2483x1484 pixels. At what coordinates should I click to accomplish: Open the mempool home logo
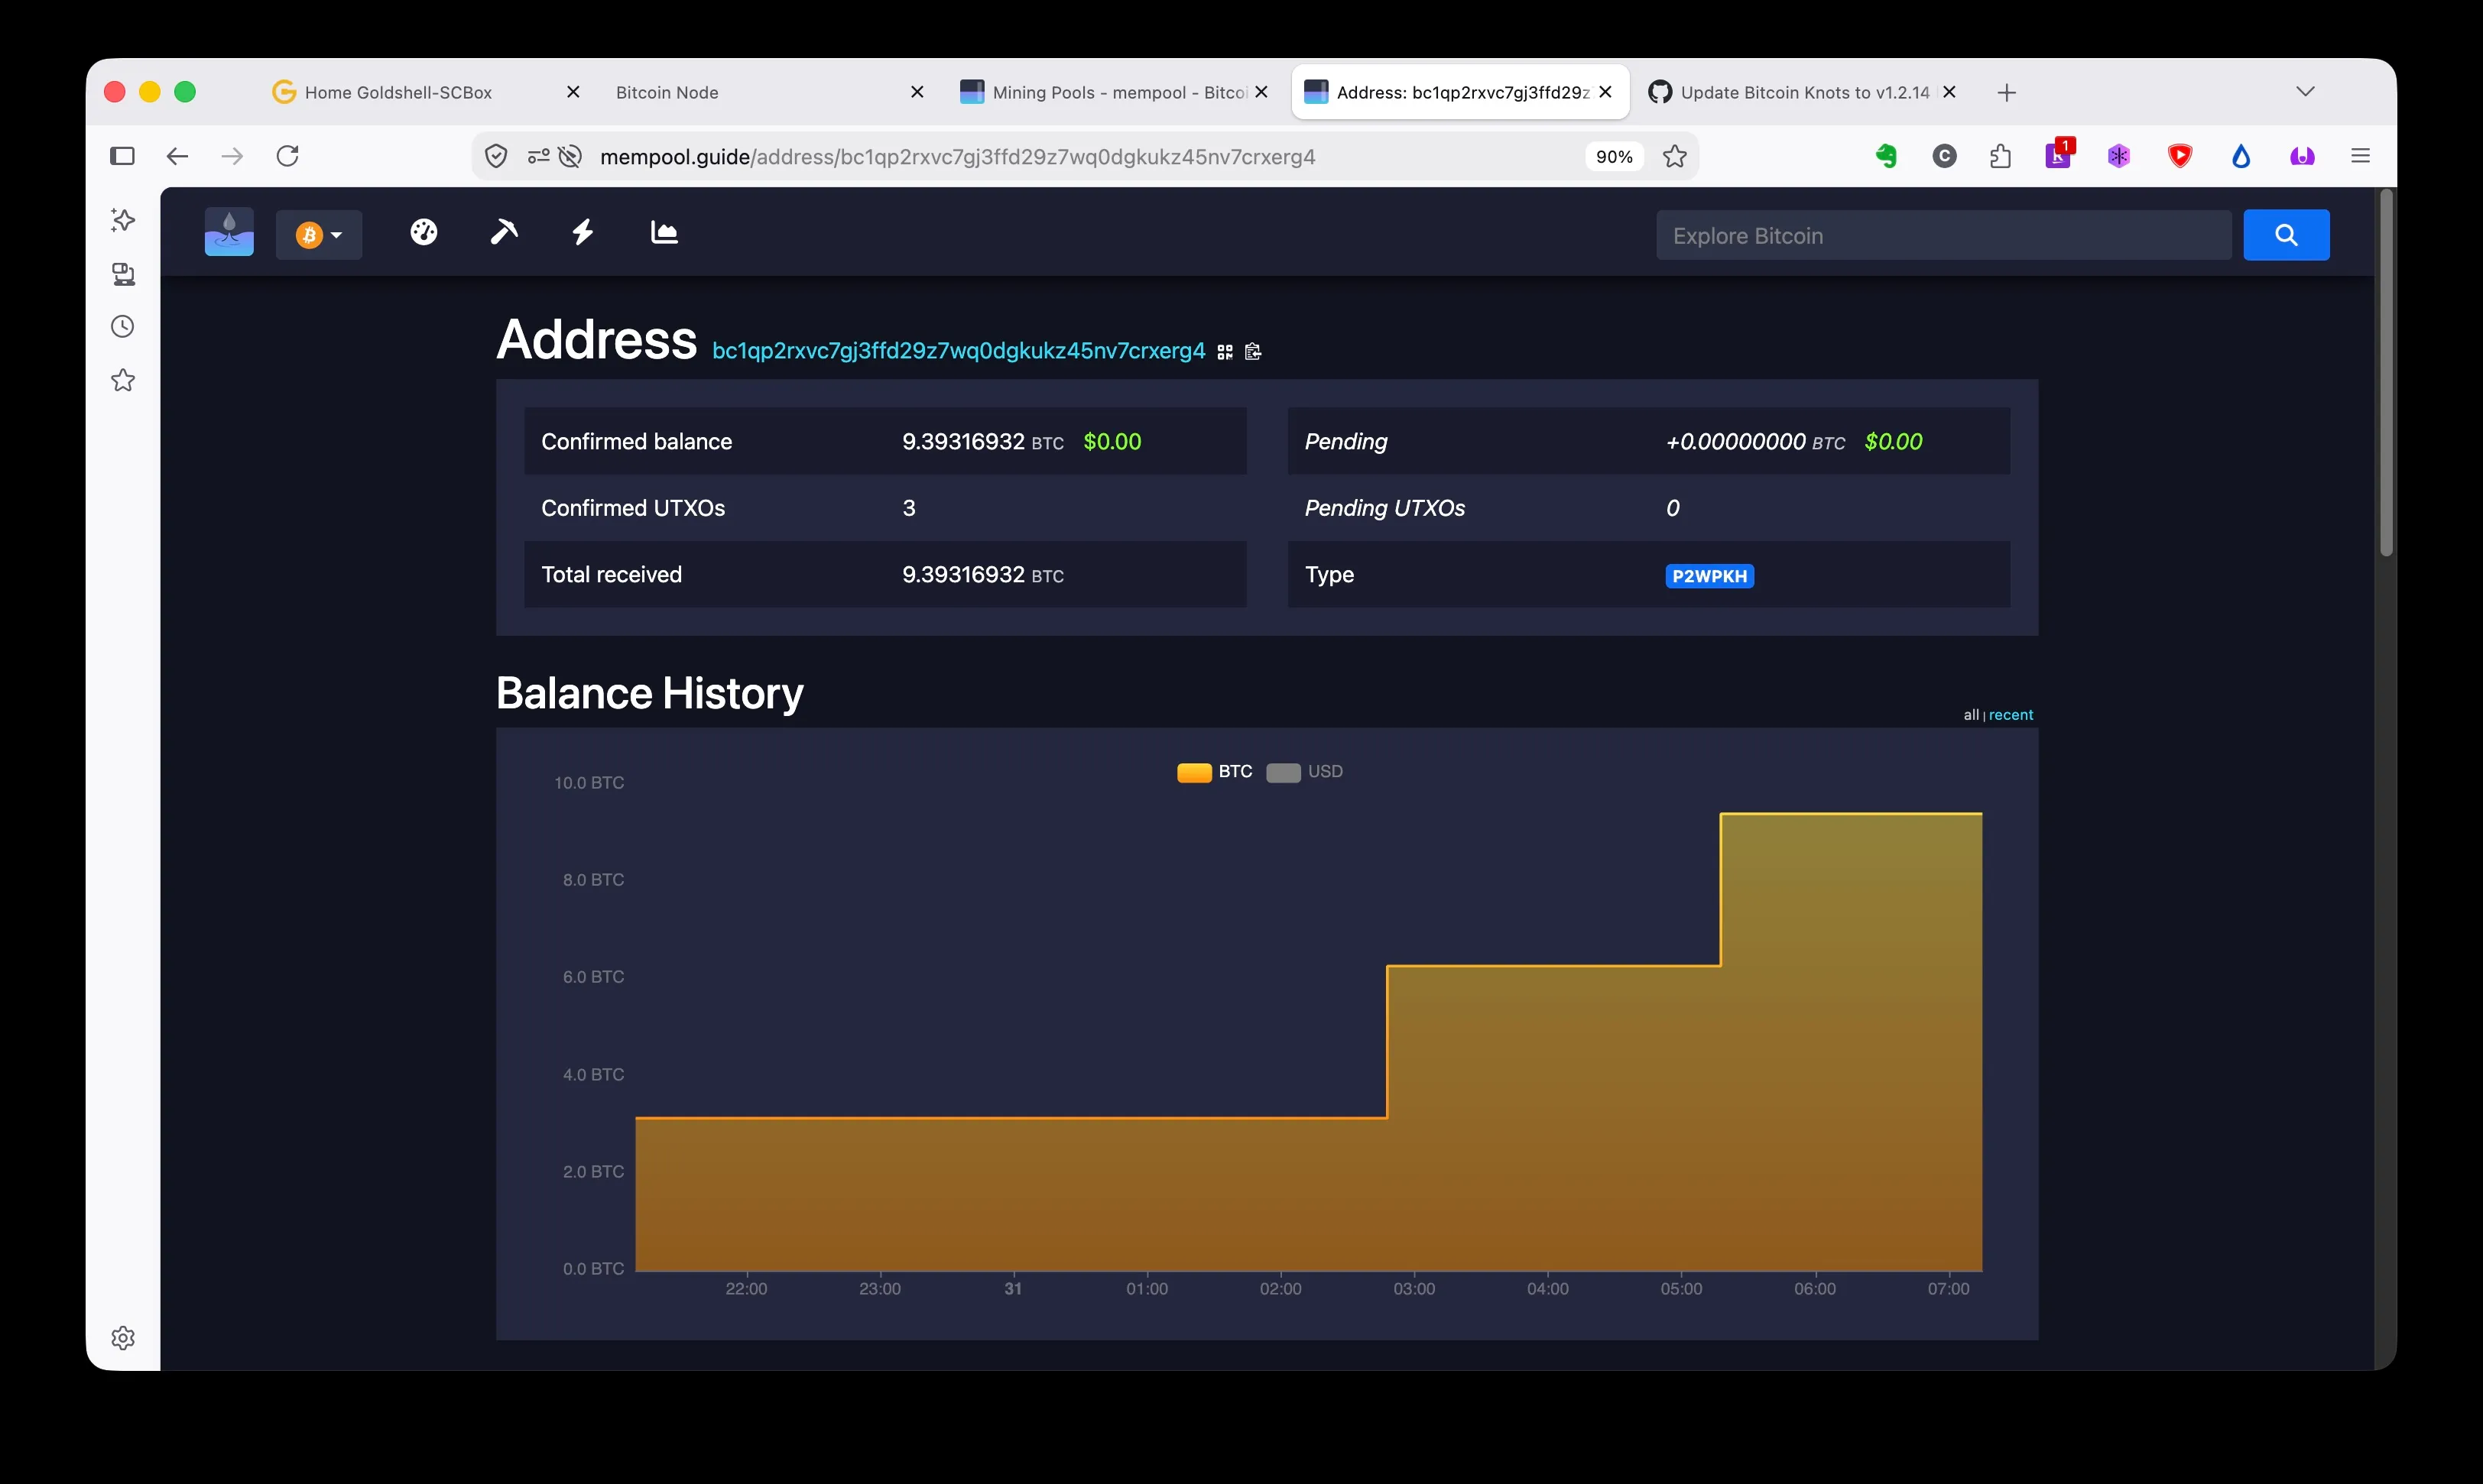(x=229, y=233)
